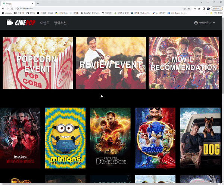Bookmark this page with the star icon
224x185 pixels.
point(189,9)
